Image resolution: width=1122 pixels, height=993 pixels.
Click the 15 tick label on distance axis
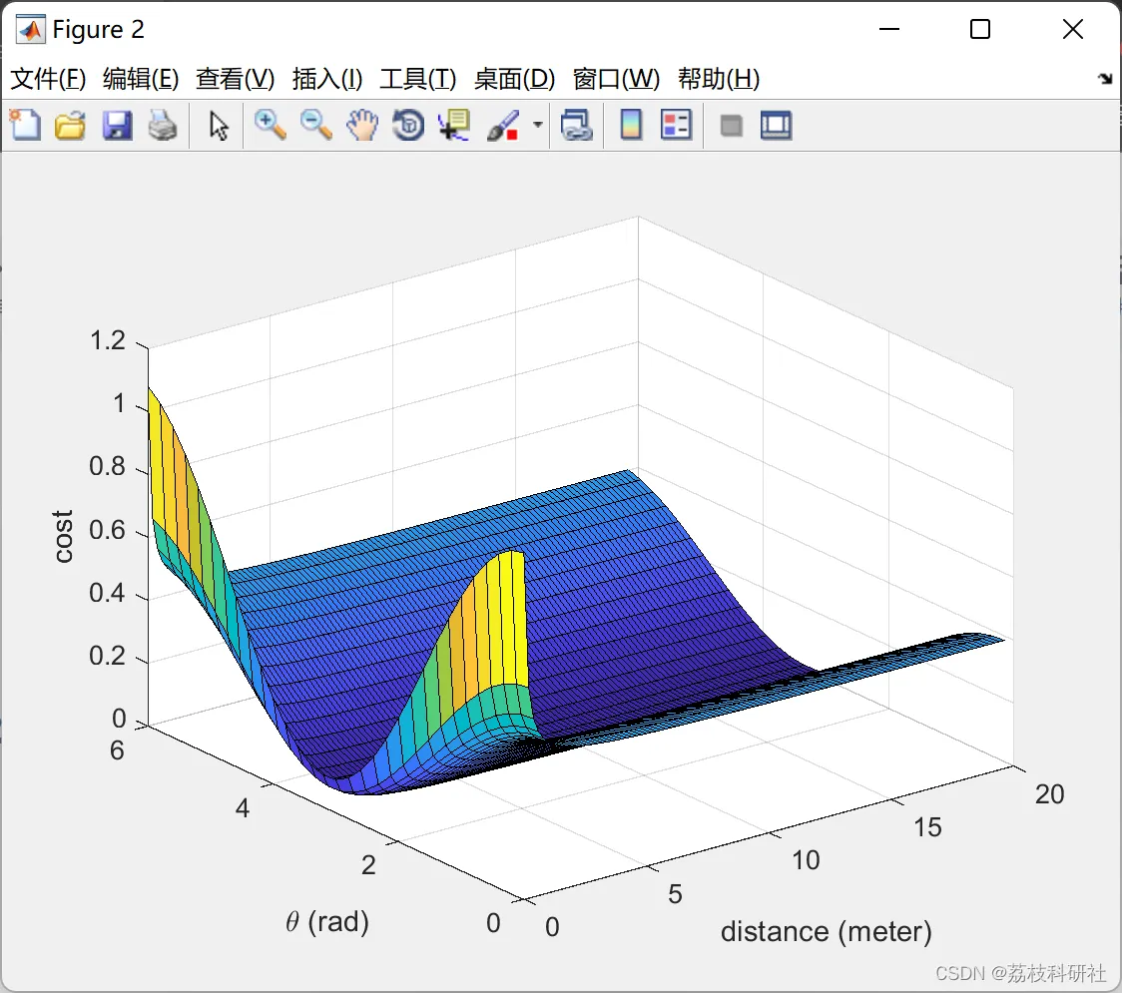coord(927,827)
